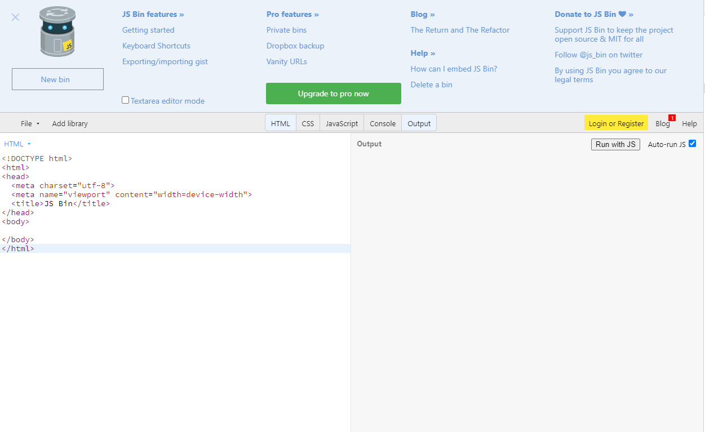
Task: Open the Keyboard Shortcuts link
Action: click(156, 46)
